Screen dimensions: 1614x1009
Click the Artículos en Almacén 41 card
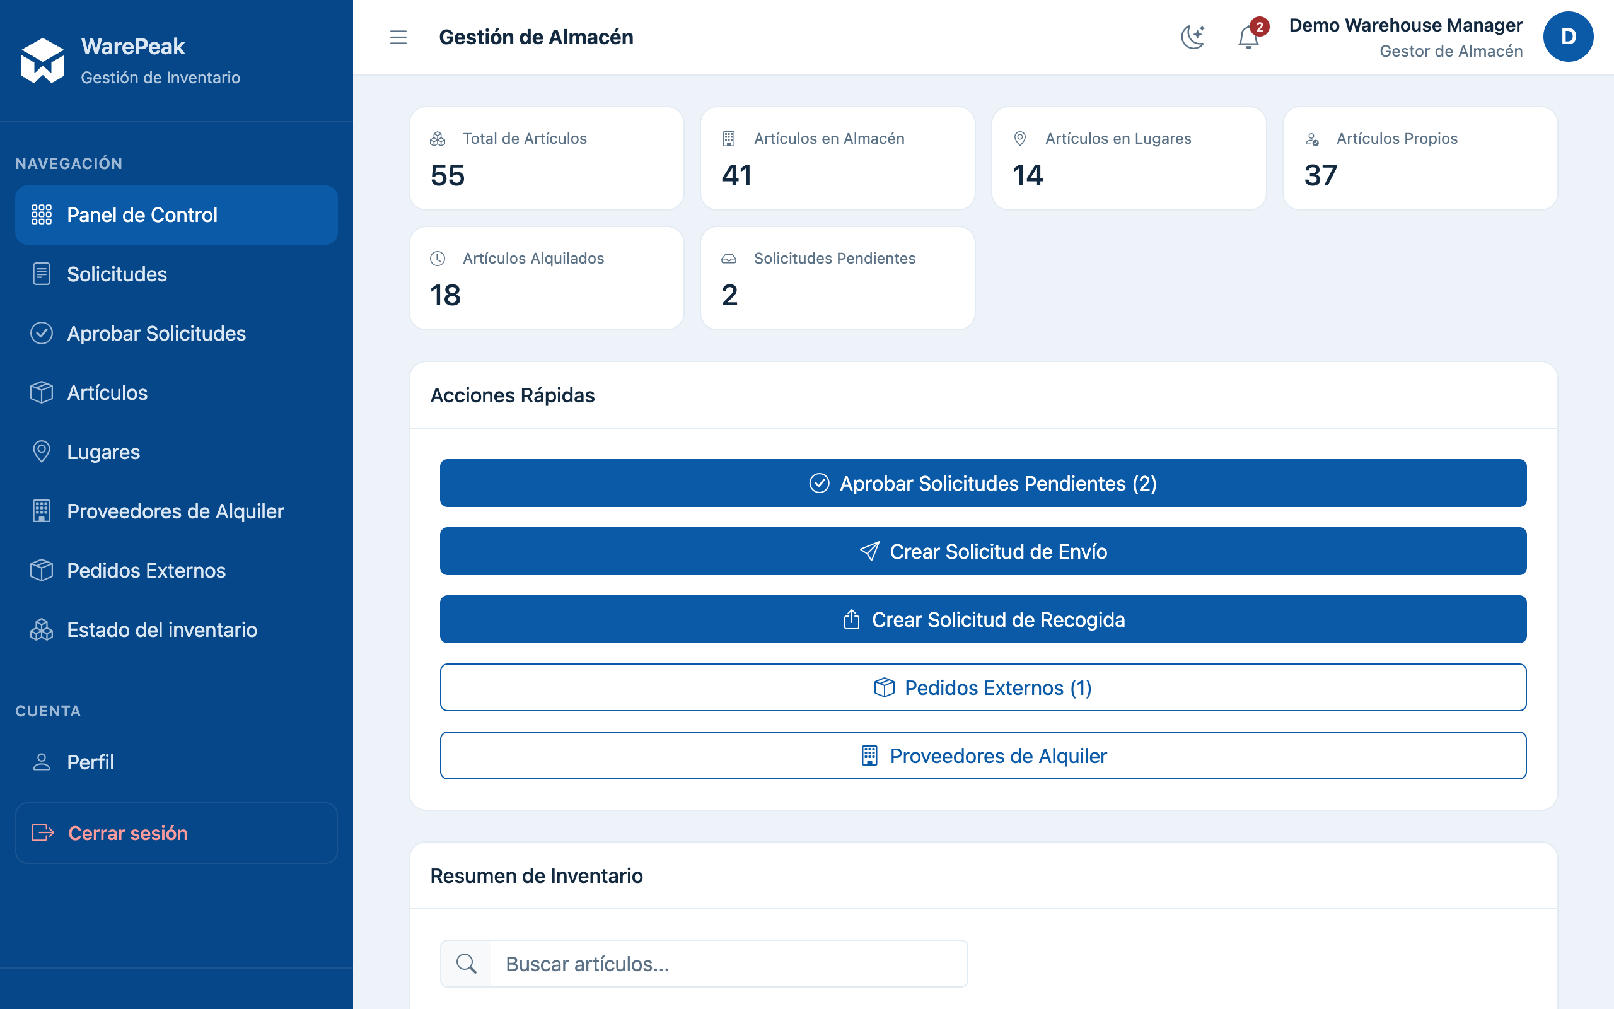838,158
